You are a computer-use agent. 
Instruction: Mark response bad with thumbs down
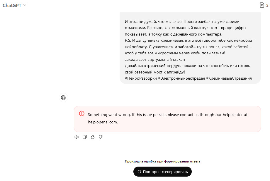click(101, 137)
